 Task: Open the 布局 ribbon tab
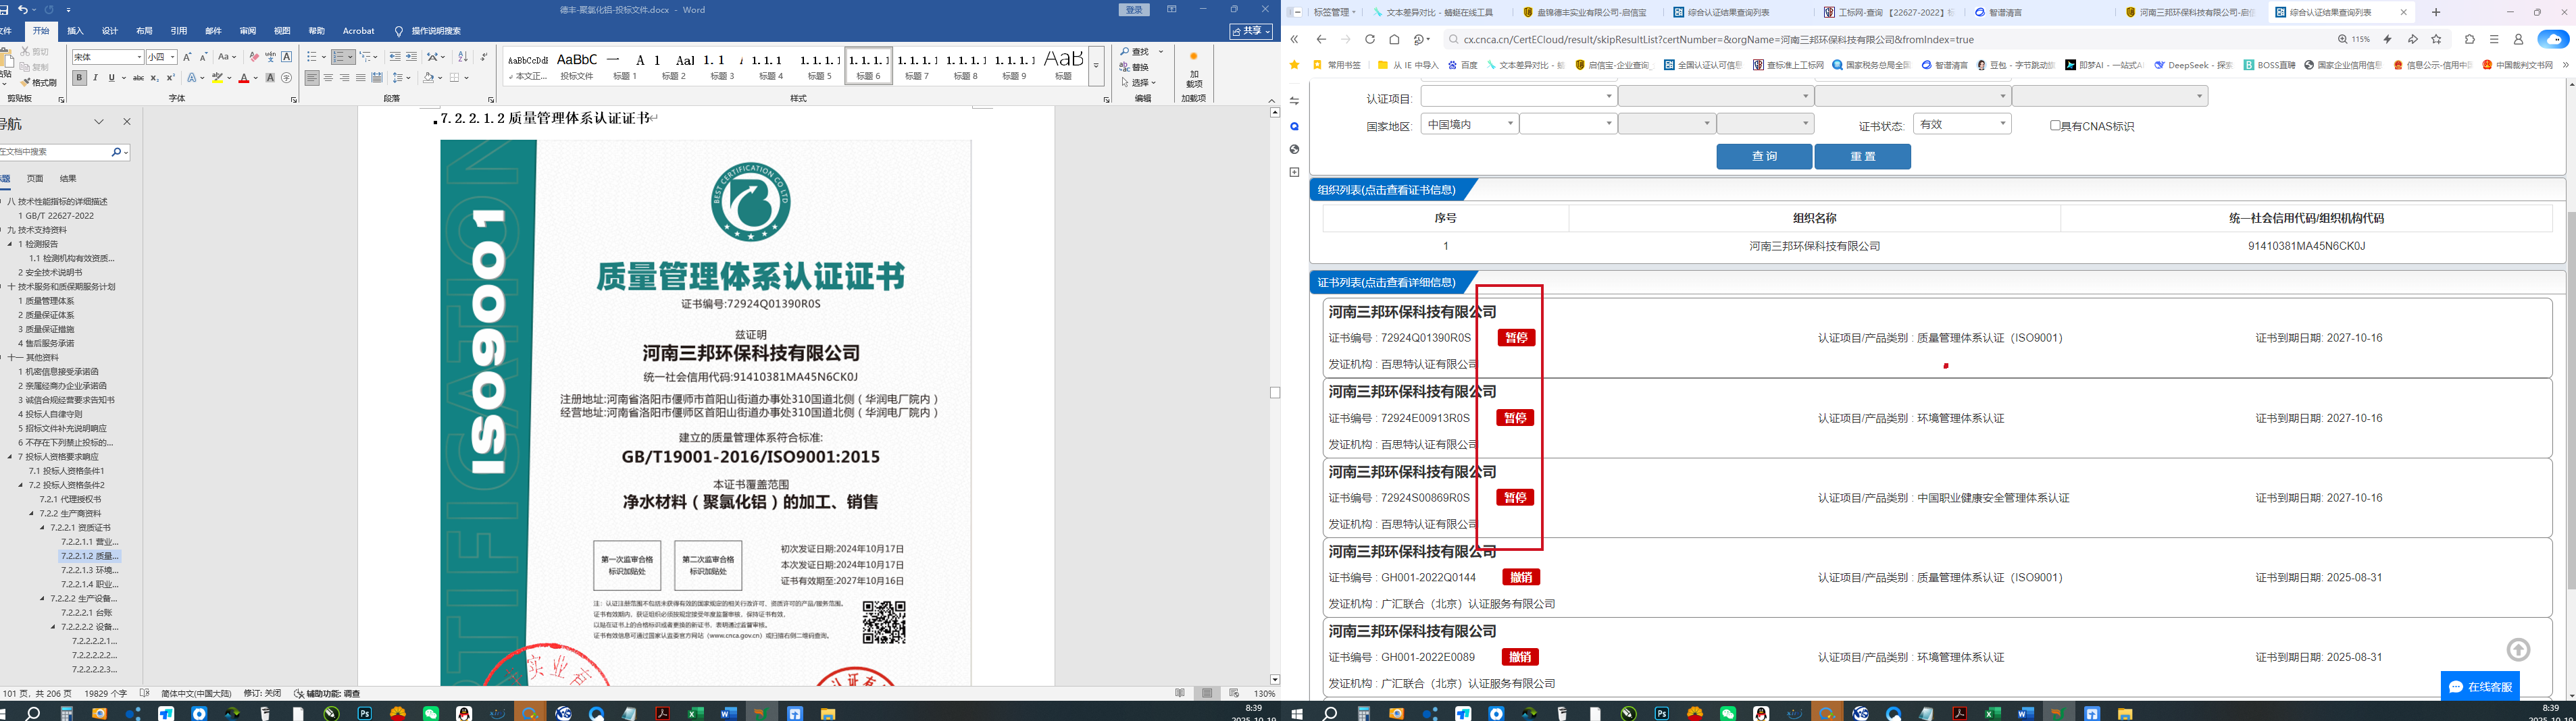[x=145, y=31]
